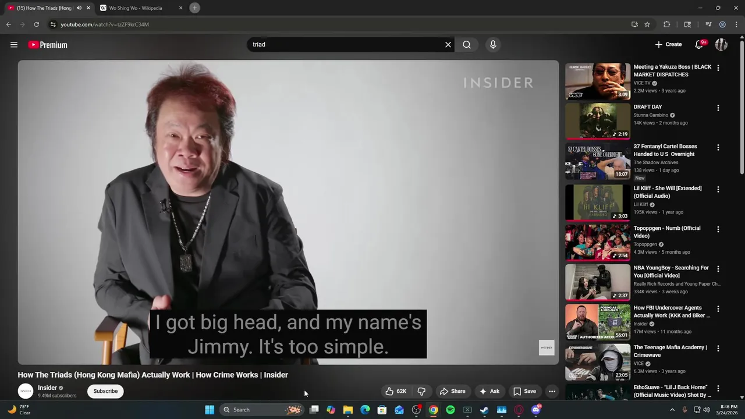Open Chrome media controls icon
Screen dimensions: 745x419
[x=708, y=24]
